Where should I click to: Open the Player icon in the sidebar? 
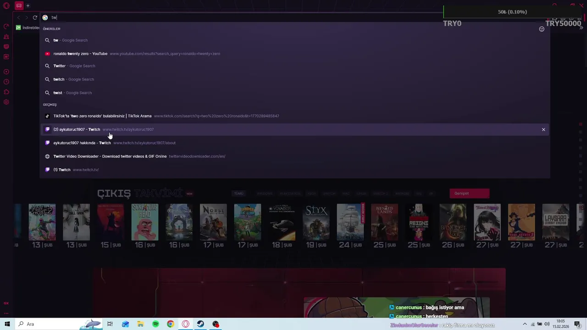[x=6, y=72]
